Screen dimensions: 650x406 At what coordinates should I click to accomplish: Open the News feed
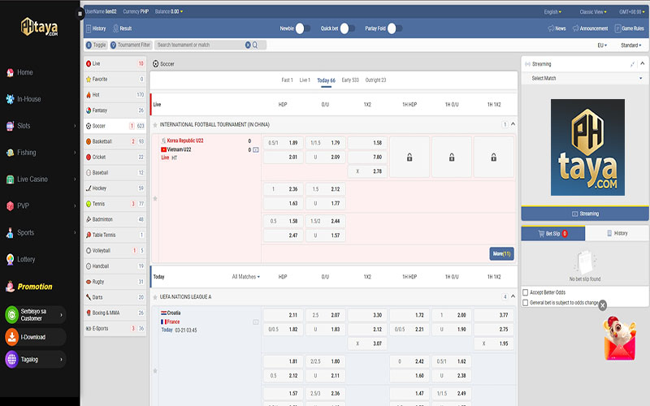coord(557,28)
